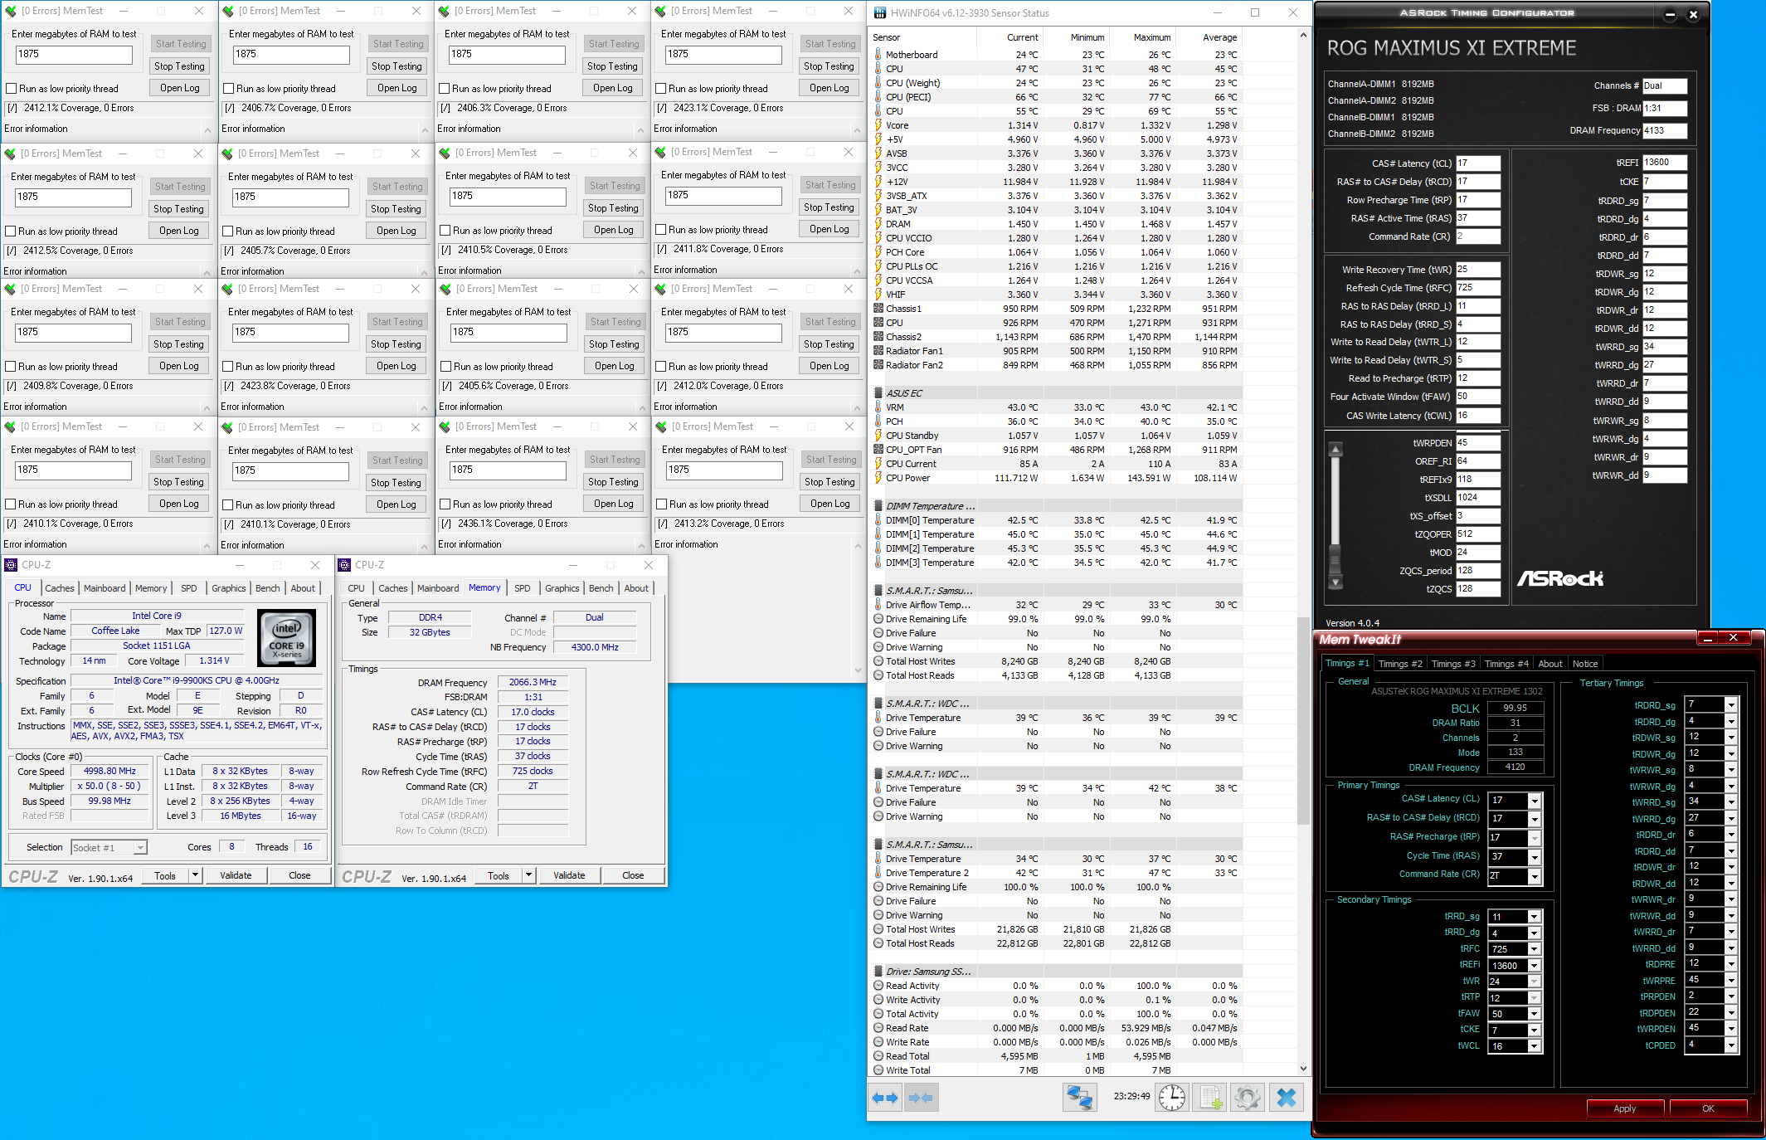This screenshot has width=1766, height=1140.
Task: Click Apply button in MemTweakIt
Action: (x=1624, y=1108)
